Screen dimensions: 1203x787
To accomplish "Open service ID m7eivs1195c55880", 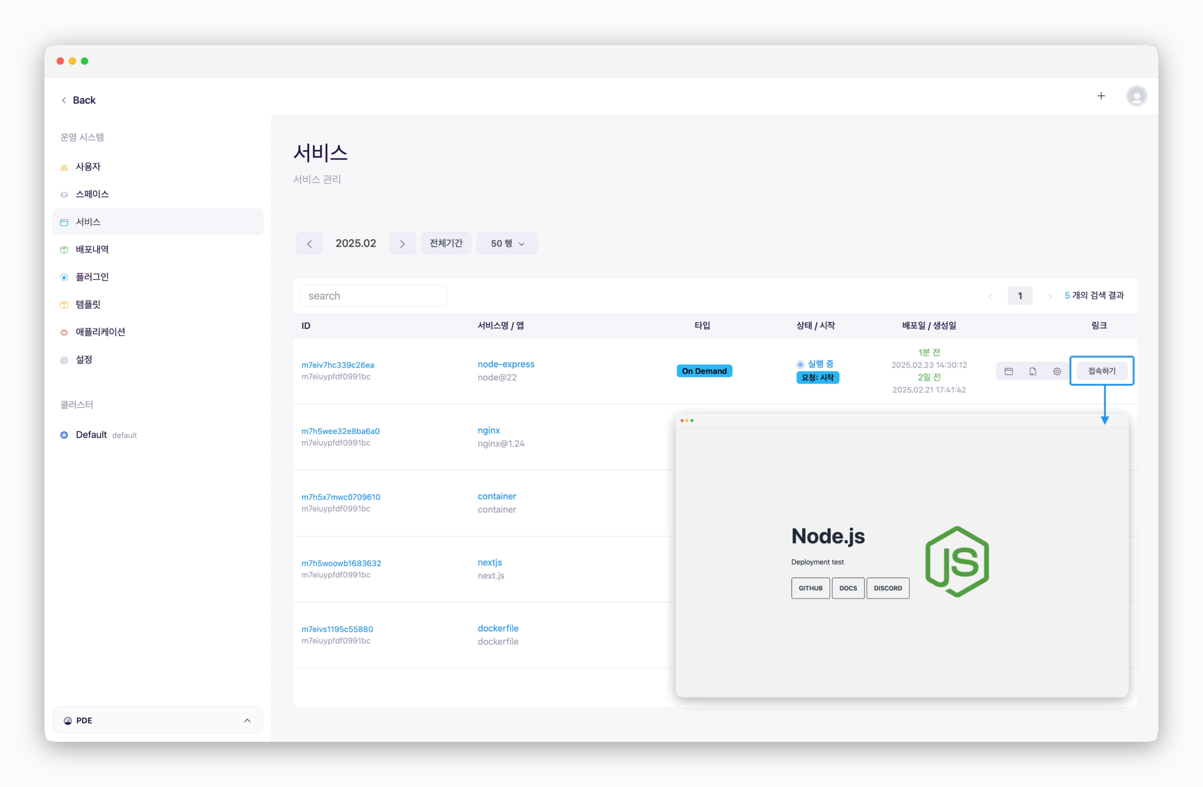I will point(337,629).
